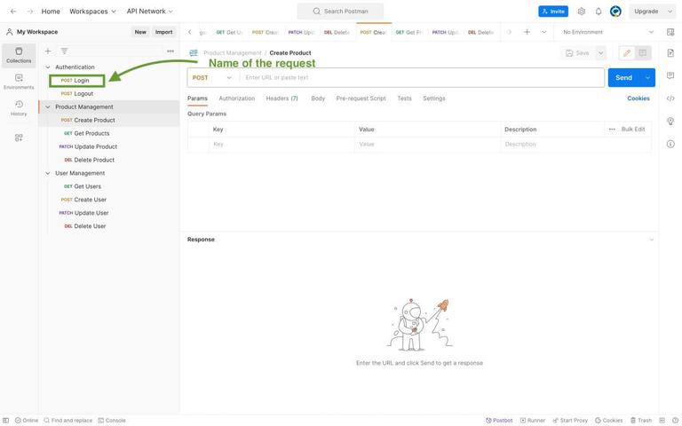
Task: Open the Workspaces dropdown
Action: point(92,12)
